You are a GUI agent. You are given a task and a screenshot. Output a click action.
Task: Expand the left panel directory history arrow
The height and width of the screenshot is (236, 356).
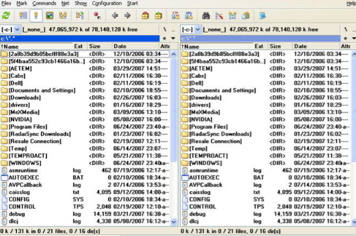pyautogui.click(x=173, y=38)
